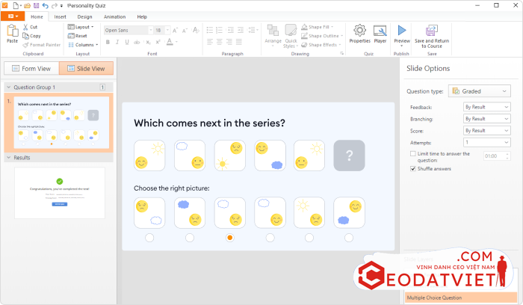Open the Columns dropdown

click(x=83, y=45)
